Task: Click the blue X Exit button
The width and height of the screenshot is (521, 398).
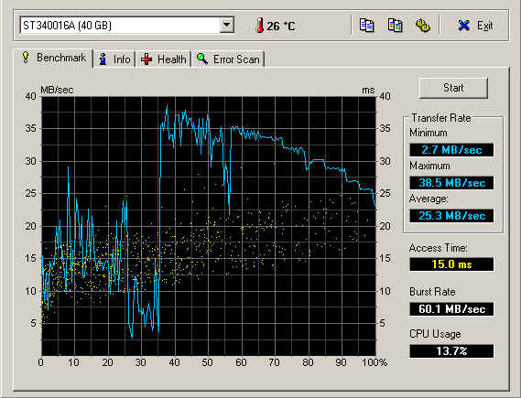Action: (x=475, y=26)
